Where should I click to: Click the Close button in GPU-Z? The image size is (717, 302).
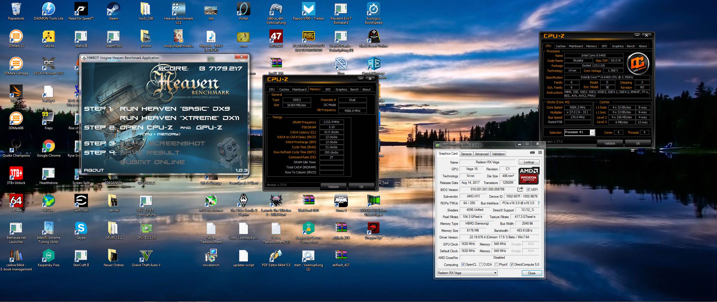click(x=532, y=273)
